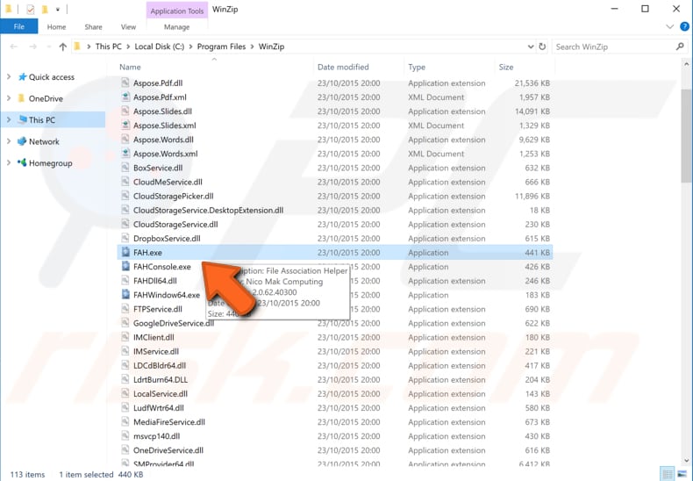Click the Aspose.Slides.xml file icon
This screenshot has width=693, height=481.
(x=125, y=126)
